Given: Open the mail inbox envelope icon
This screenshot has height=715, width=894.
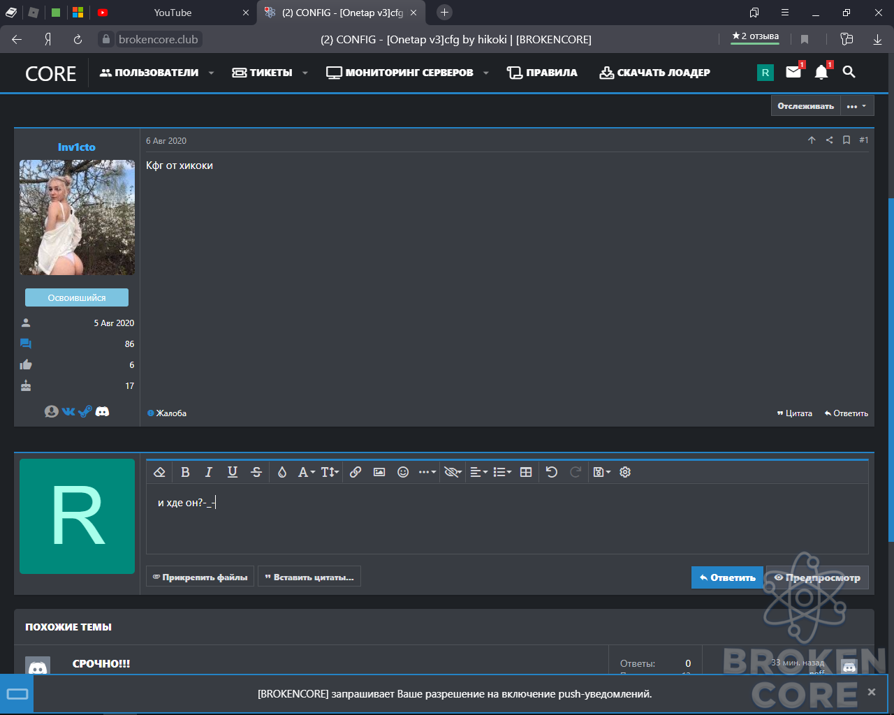Looking at the screenshot, I should click(x=793, y=72).
